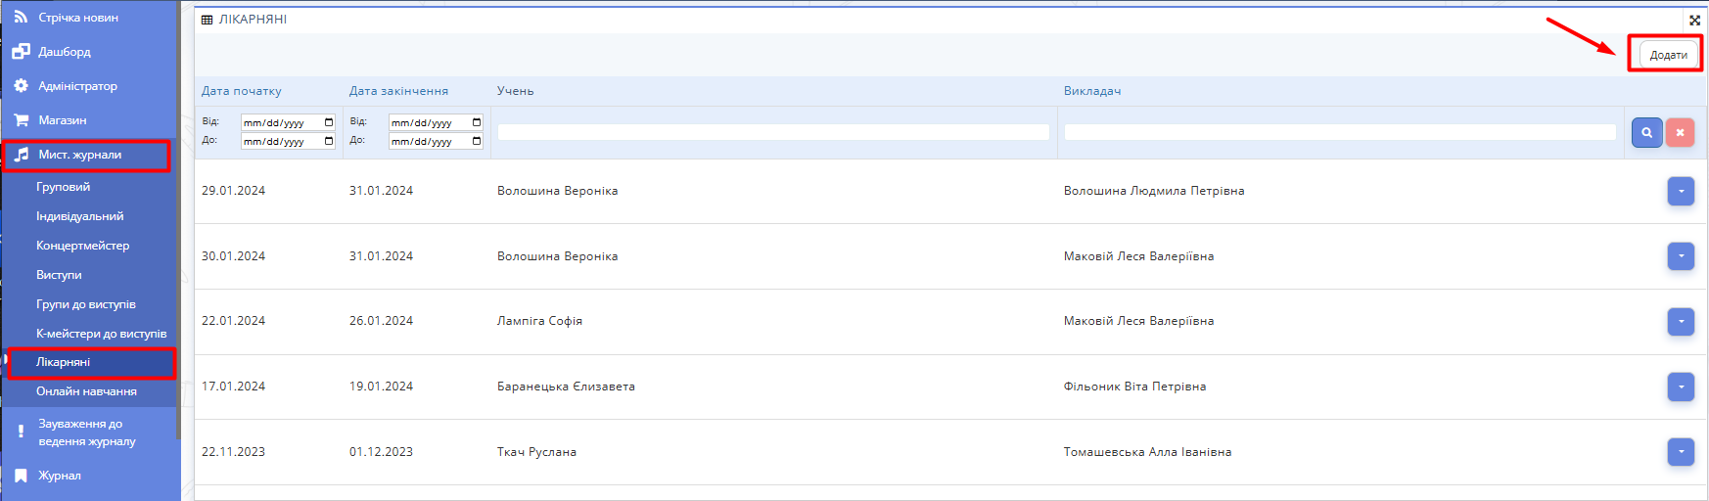
Task: Click the Дашборд sidebar icon
Action: [21, 51]
